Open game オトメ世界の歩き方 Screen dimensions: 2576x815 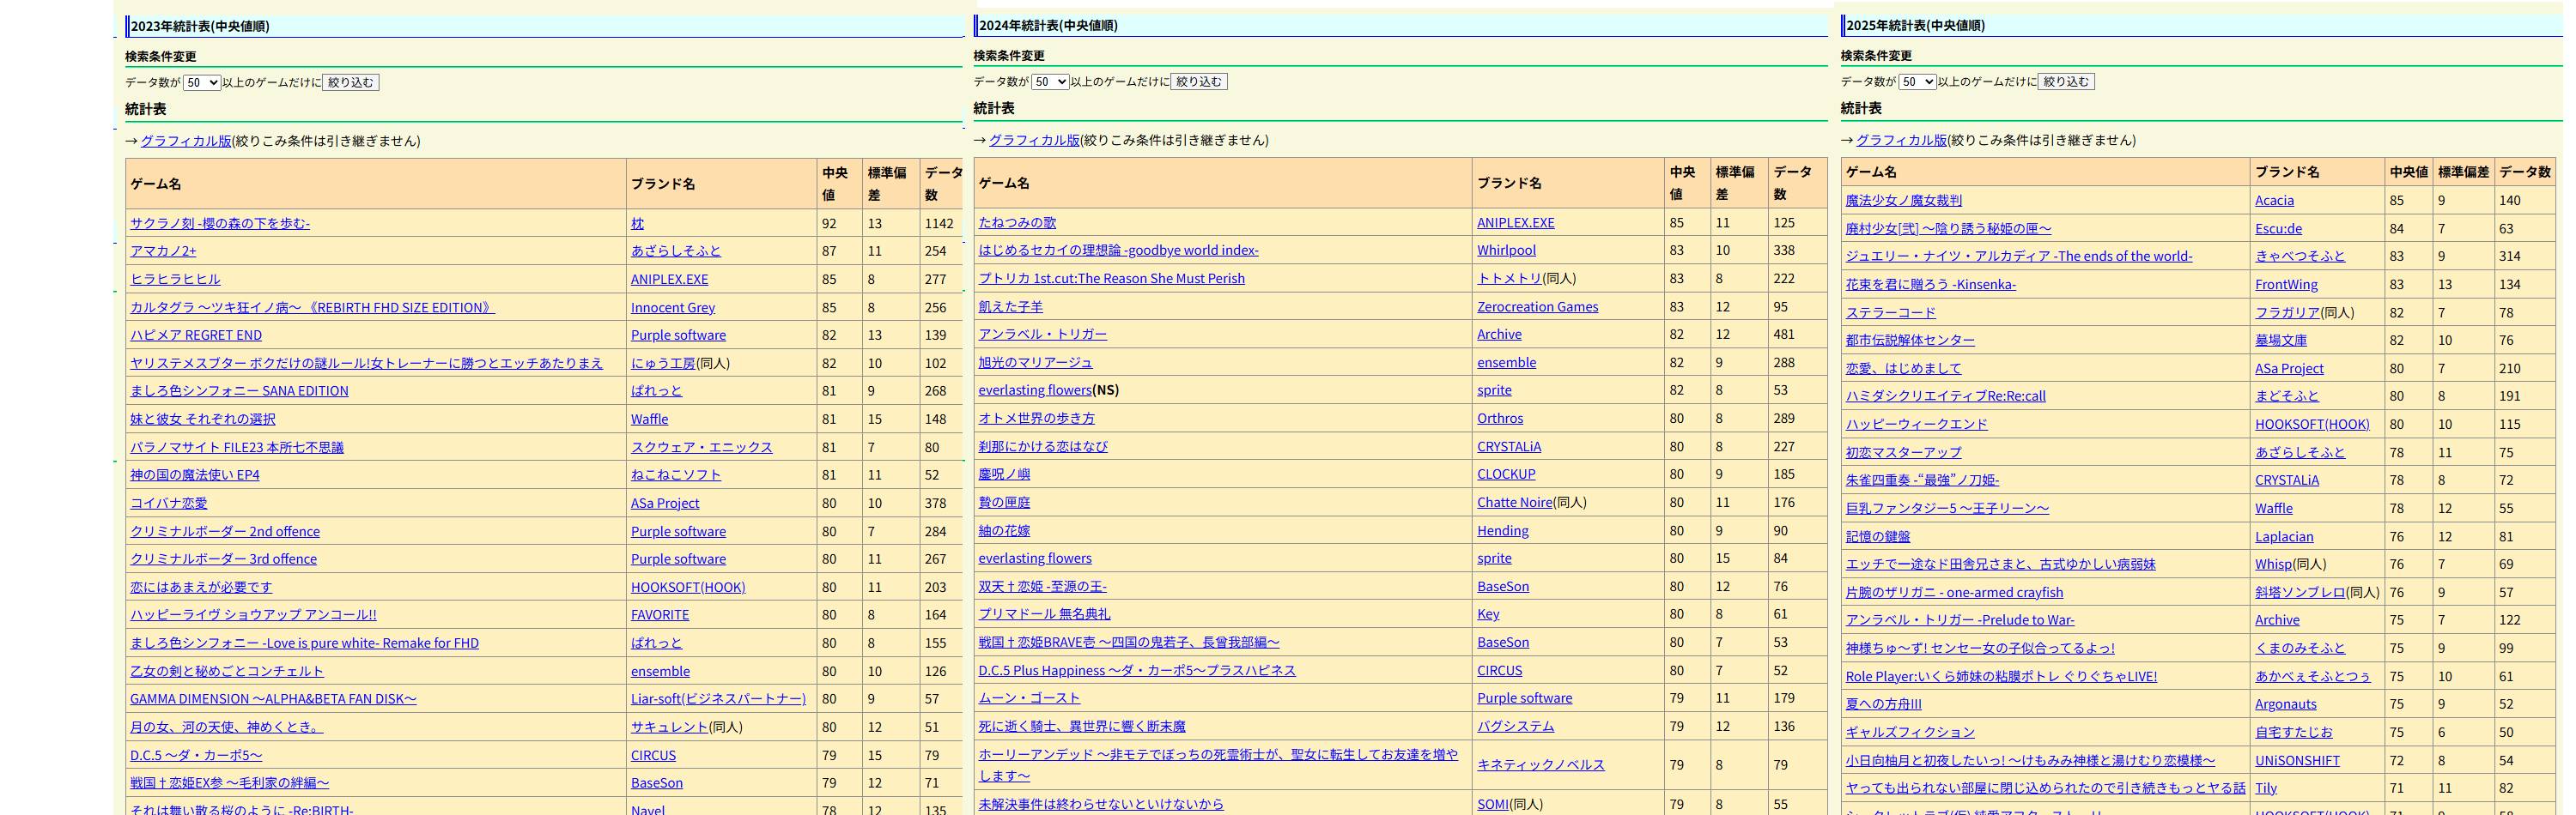tap(1036, 419)
